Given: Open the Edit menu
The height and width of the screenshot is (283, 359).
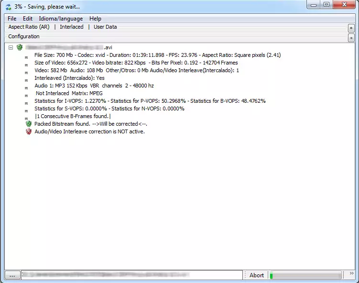Looking at the screenshot, I should 28,19.
